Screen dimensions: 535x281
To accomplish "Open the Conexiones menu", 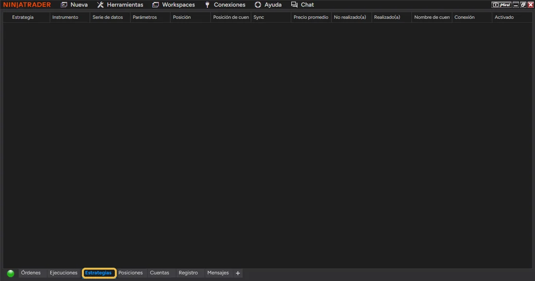I will tap(225, 5).
